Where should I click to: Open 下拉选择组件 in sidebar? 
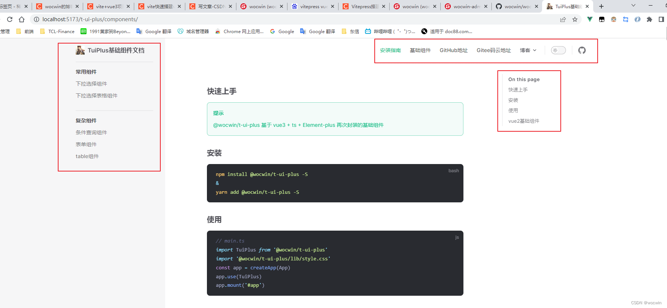point(91,84)
